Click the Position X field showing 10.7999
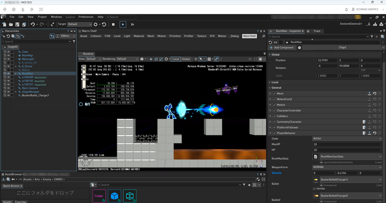Image resolution: width=386 pixels, height=203 pixels. [327, 60]
